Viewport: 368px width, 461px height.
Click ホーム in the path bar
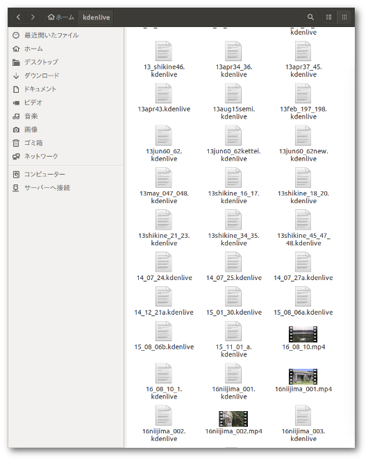click(x=61, y=17)
